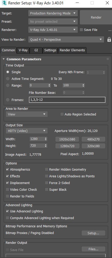The image size is (112, 258).
Task: Open the Target dropdown showing Production Rendering Mode
Action: pos(53,13)
